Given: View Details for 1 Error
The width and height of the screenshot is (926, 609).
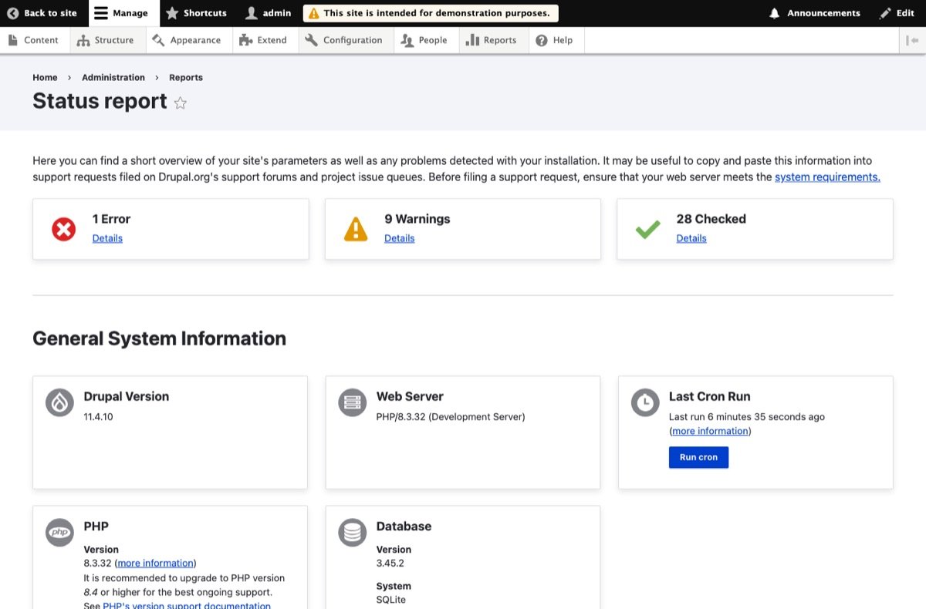Looking at the screenshot, I should pyautogui.click(x=107, y=238).
